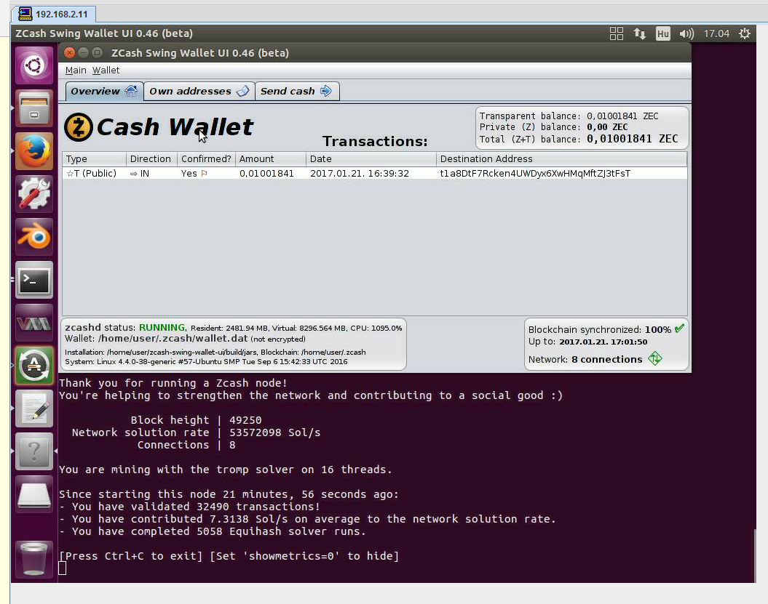
Task: Launch Firefox from the launcher
Action: tap(33, 151)
